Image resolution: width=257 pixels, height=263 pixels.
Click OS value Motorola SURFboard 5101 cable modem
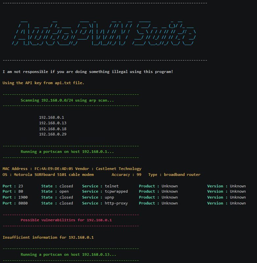[54, 175]
